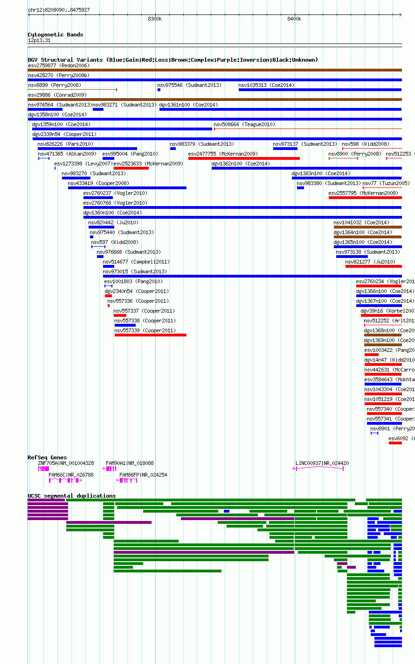Select the nsv428270 (Perry2008b) variant label
This screenshot has width=415, height=664.
click(58, 75)
